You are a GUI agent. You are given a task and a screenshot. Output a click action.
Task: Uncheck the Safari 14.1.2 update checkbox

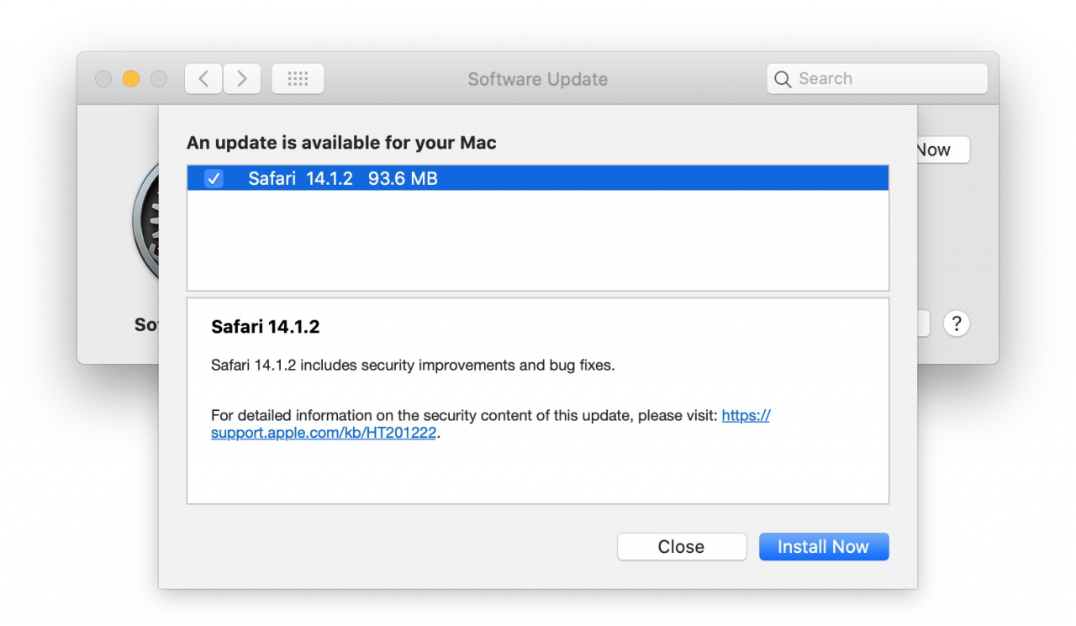214,178
